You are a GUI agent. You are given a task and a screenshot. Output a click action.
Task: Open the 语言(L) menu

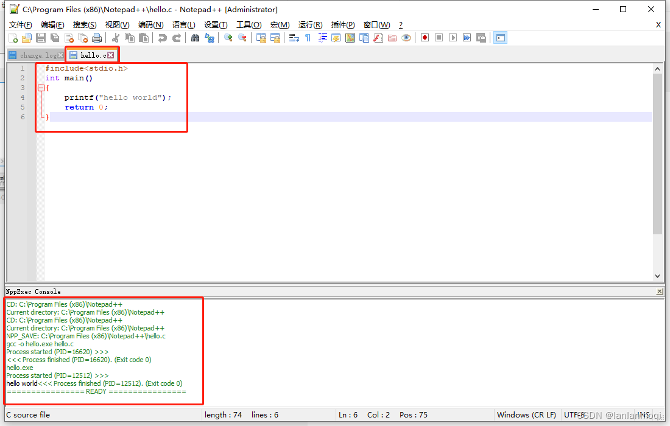pyautogui.click(x=184, y=25)
